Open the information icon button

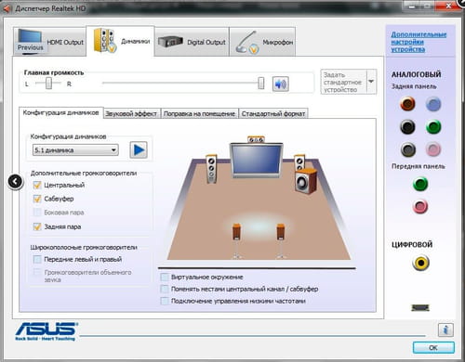(445, 330)
